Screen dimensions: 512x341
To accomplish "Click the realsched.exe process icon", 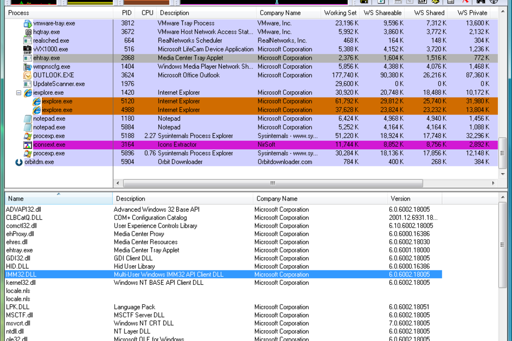I will tap(28, 41).
